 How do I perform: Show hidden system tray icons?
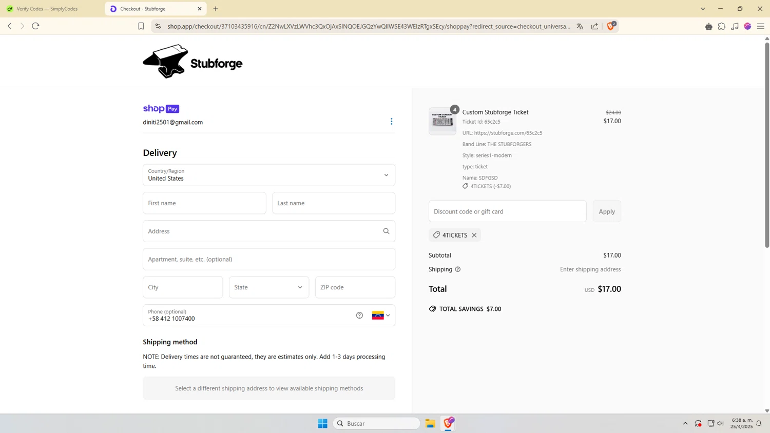(685, 423)
